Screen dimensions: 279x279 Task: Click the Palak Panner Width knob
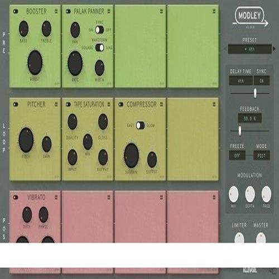click(x=99, y=68)
